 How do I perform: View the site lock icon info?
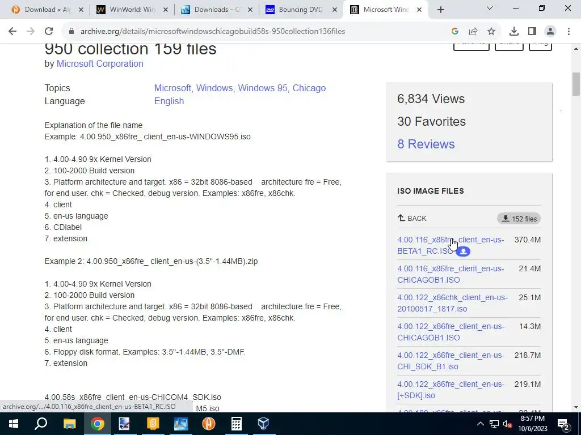coord(71,32)
